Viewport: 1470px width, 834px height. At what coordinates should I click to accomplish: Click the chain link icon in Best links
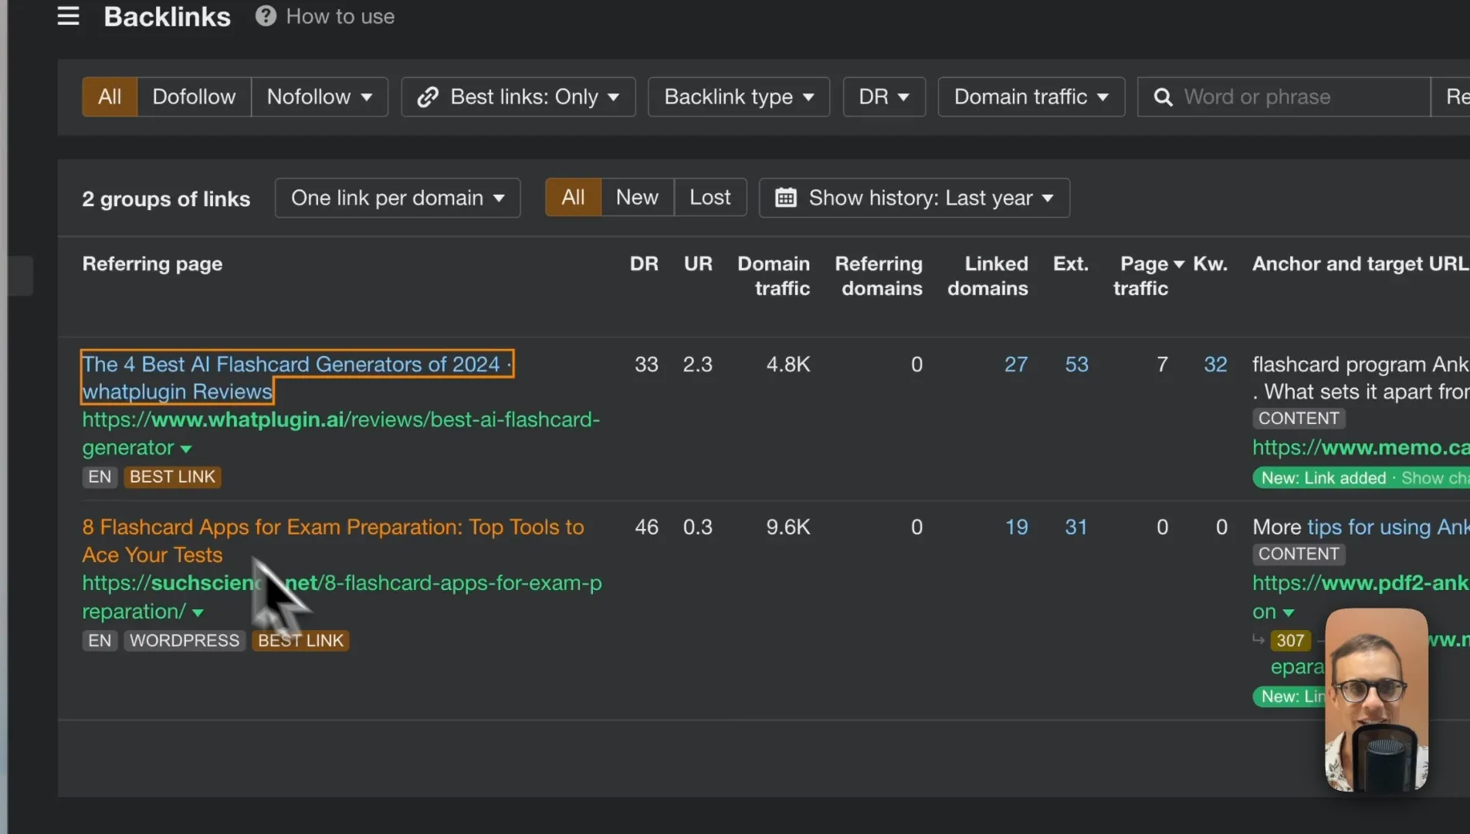pos(428,97)
